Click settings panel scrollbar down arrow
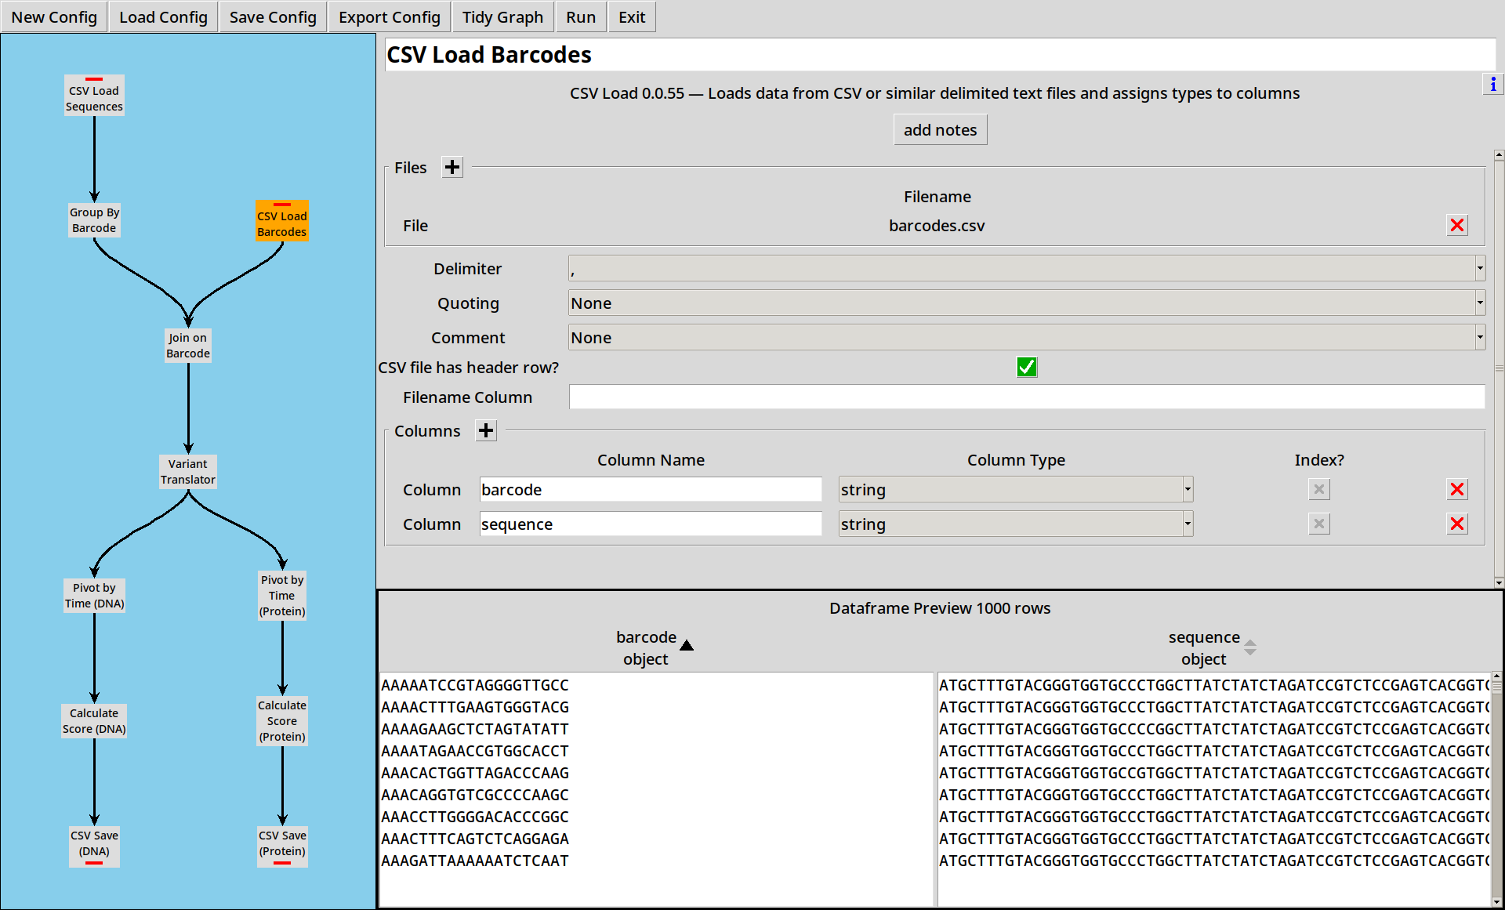Viewport: 1505px width, 910px height. pos(1499,582)
